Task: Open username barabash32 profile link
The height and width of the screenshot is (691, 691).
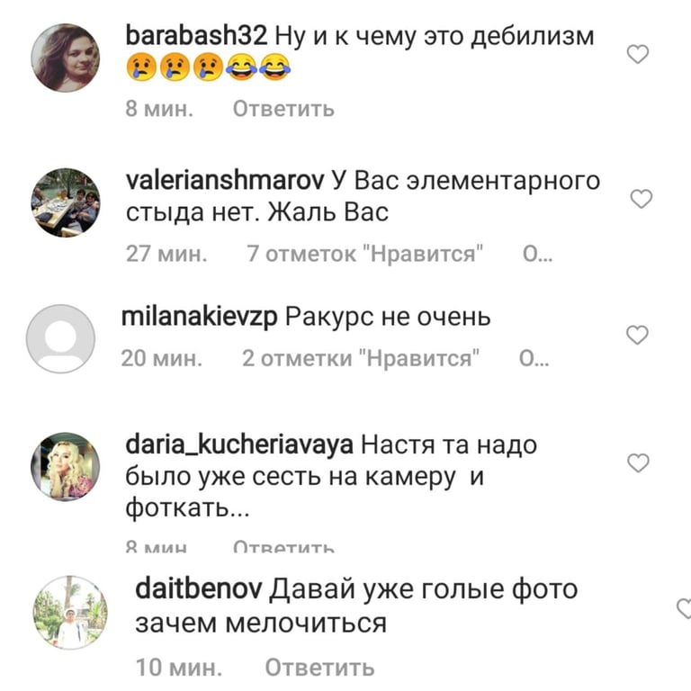Action: (x=196, y=35)
